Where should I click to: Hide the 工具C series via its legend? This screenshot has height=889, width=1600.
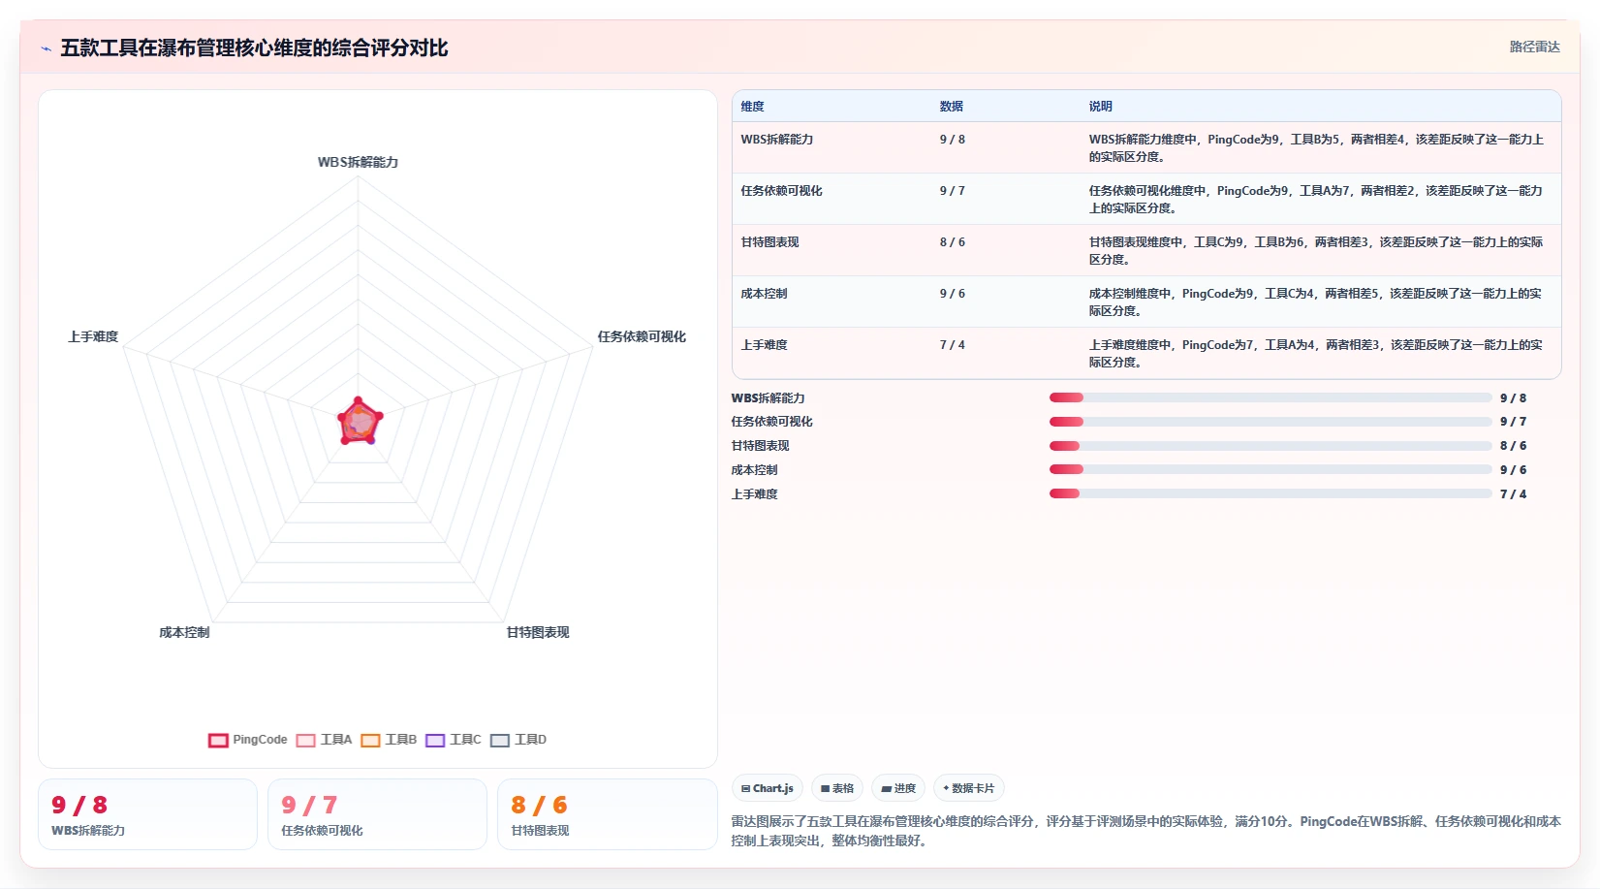tap(435, 740)
